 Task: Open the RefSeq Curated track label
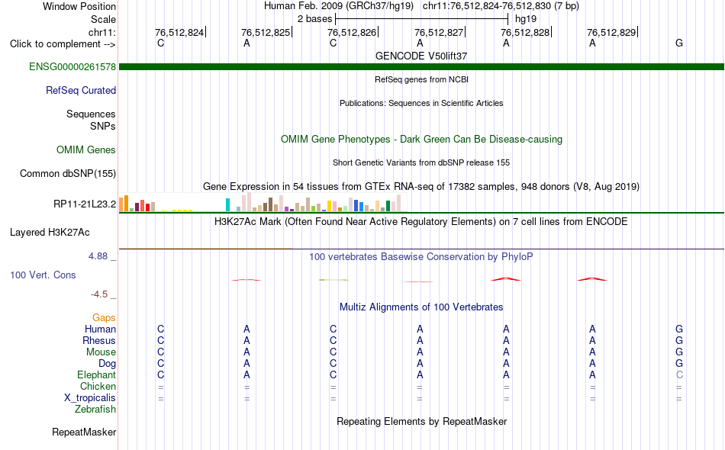(x=80, y=90)
